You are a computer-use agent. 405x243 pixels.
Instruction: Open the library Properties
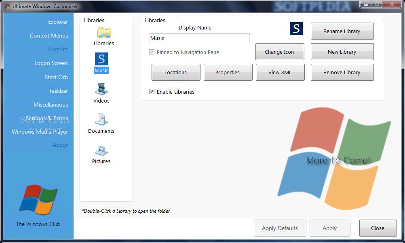tap(228, 73)
